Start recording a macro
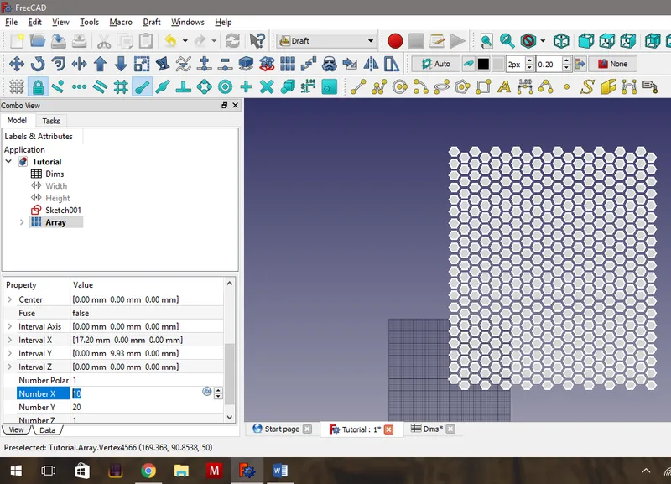The image size is (671, 484). point(393,39)
